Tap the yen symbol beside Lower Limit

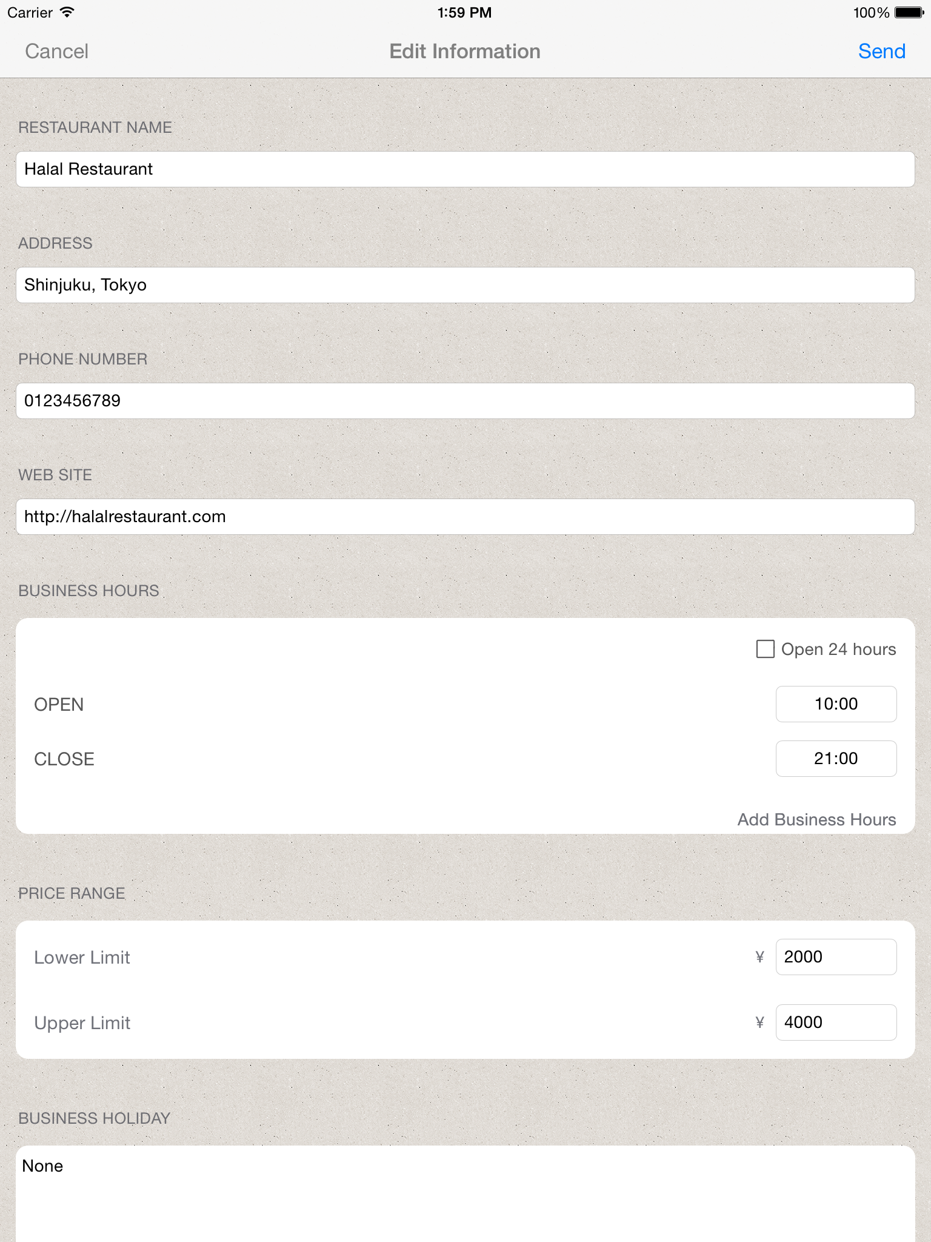pos(759,957)
